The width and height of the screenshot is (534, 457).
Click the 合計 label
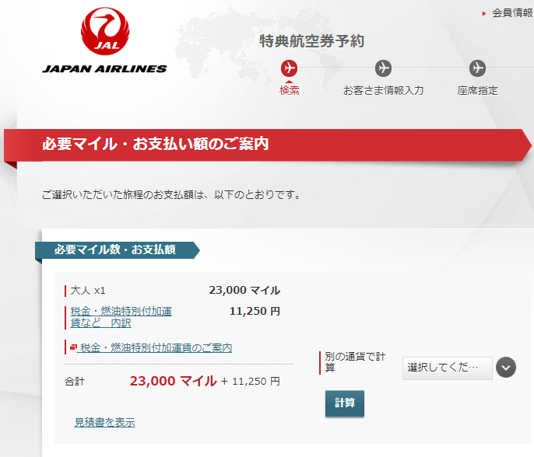pos(75,382)
